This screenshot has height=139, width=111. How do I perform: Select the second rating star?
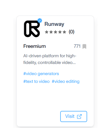pyautogui.click(x=51, y=32)
